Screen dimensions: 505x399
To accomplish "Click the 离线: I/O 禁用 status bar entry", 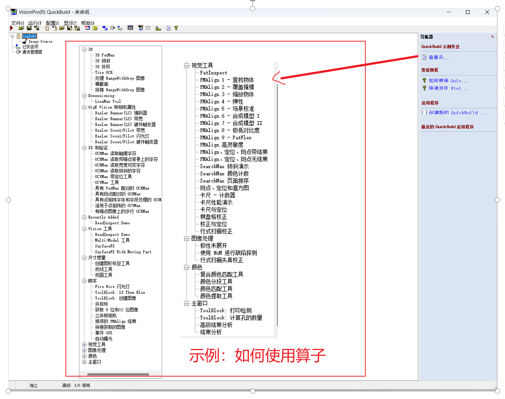I will click(x=76, y=385).
